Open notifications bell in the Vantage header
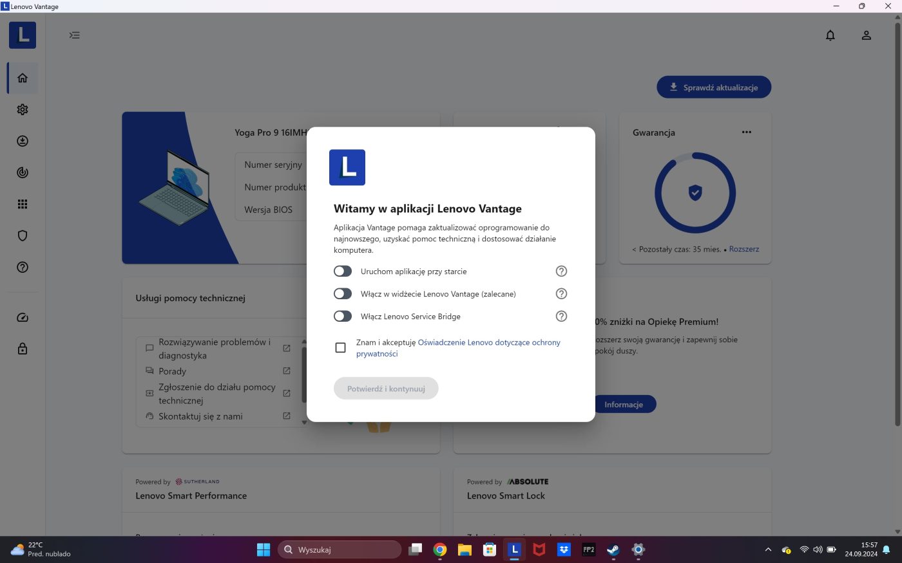The height and width of the screenshot is (563, 902). (830, 35)
